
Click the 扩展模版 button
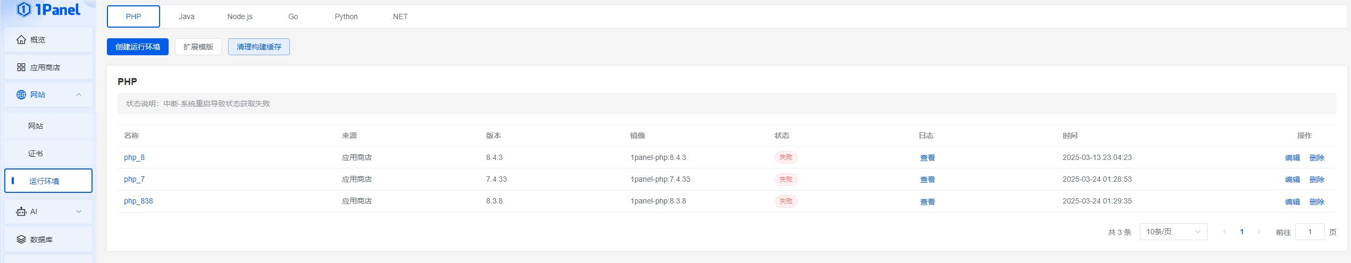(198, 47)
